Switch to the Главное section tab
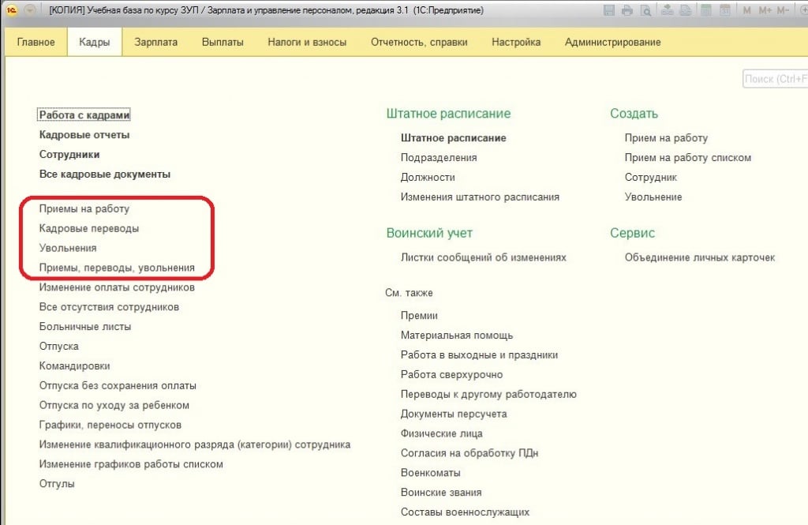808x525 pixels. tap(36, 43)
